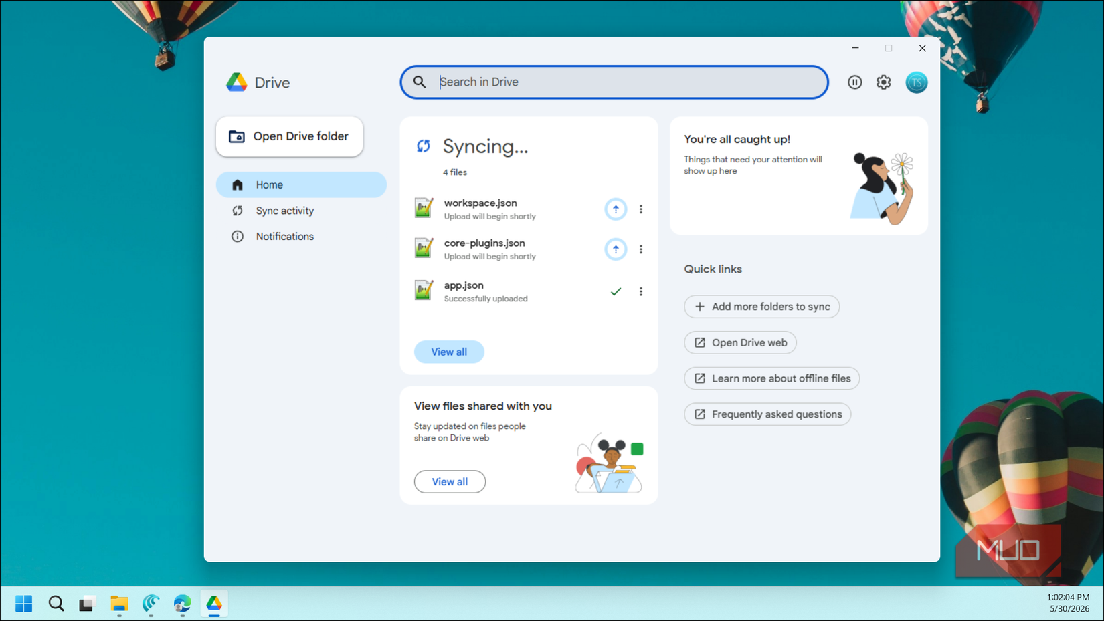Click app.json file icon
The height and width of the screenshot is (621, 1104).
pyautogui.click(x=424, y=290)
